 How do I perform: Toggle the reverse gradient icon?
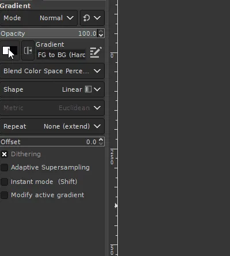click(28, 51)
